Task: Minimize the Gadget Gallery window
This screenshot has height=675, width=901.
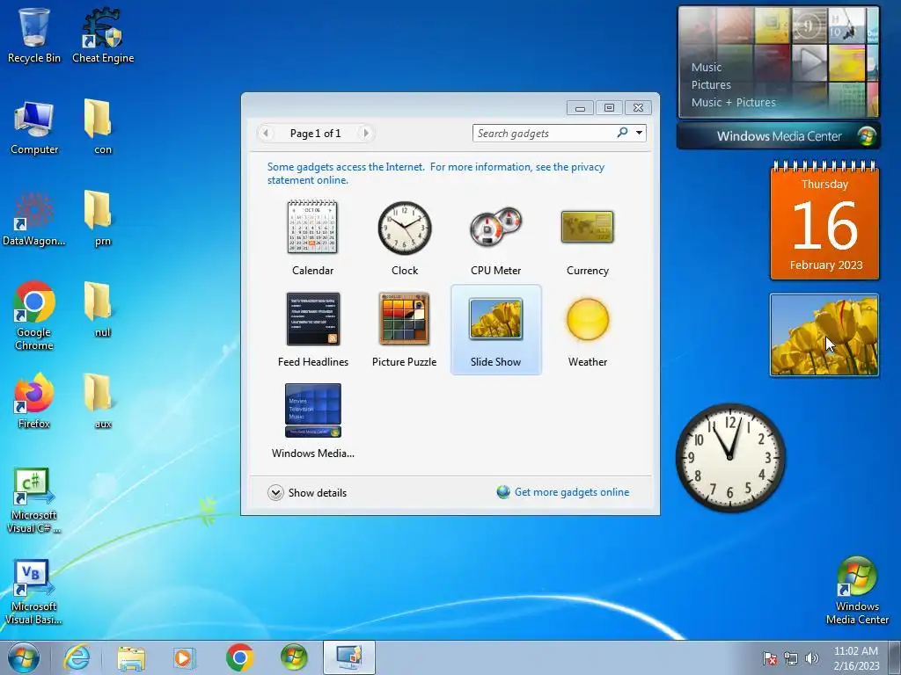Action: click(580, 108)
